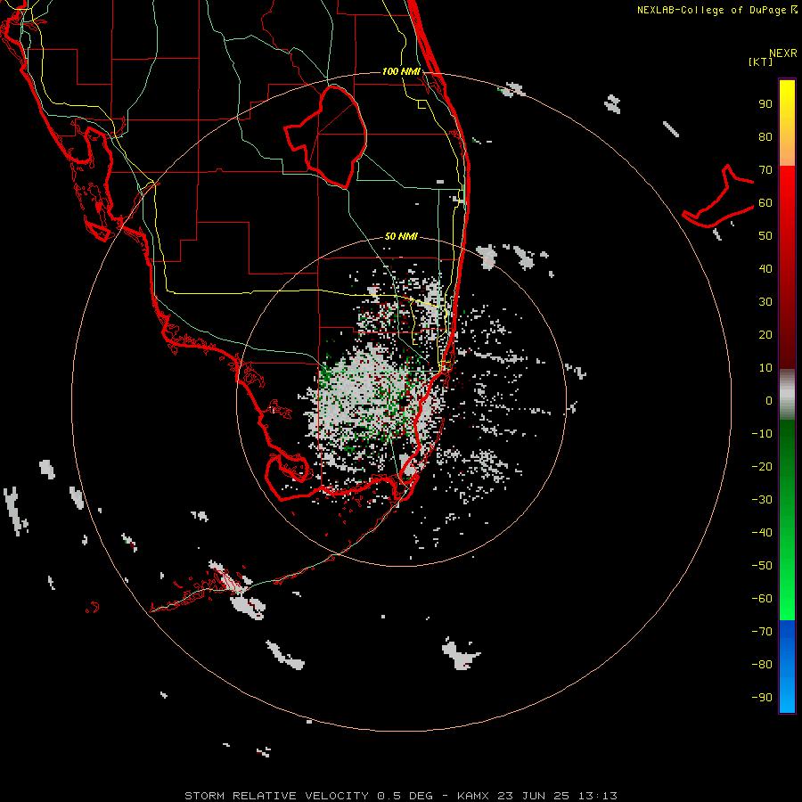Click the 20 value on velocity scale
Screen dimensions: 802x802
coord(765,335)
